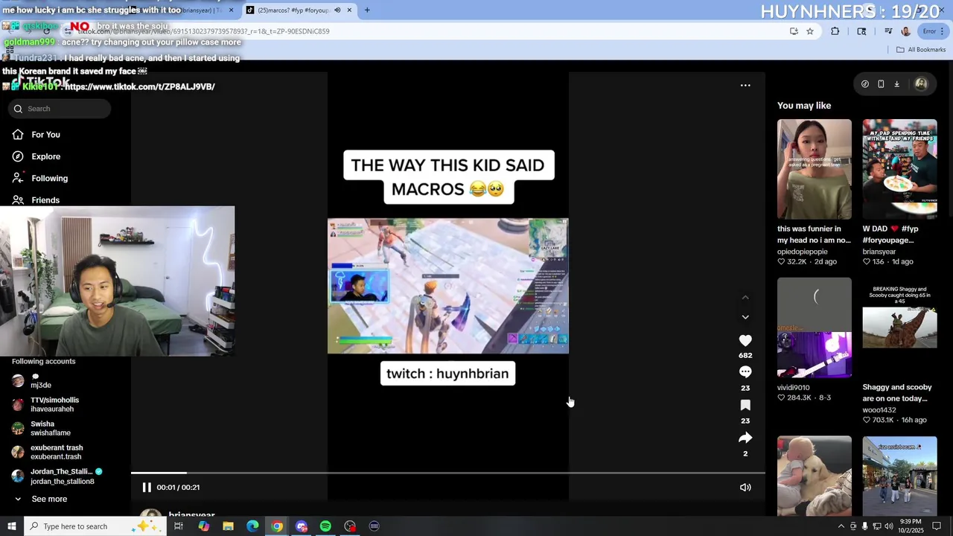The width and height of the screenshot is (953, 536).
Task: Open Microsoft Edge from the taskbar
Action: point(252,526)
